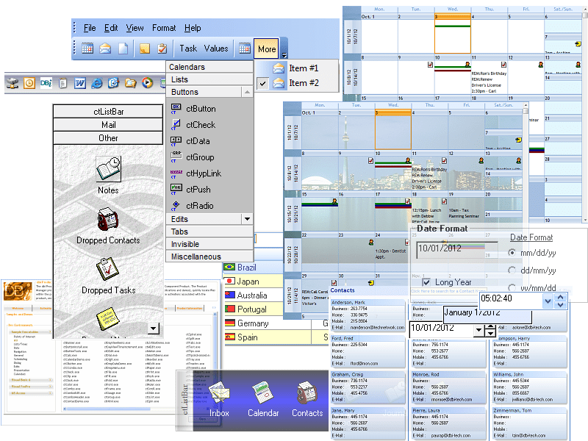The image size is (588, 441).
Task: Open the Contacts icon in the blue bar
Action: 307,392
